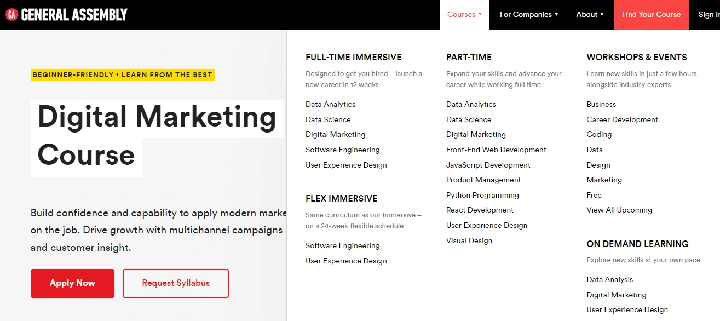Open the For Companies dropdown menu

[529, 15]
